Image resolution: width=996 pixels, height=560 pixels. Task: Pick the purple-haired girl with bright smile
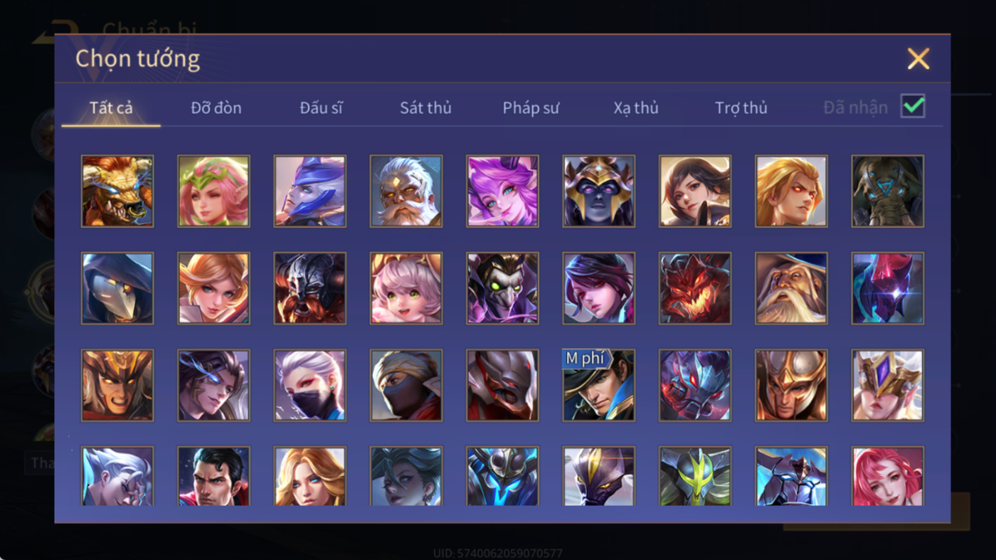(502, 191)
